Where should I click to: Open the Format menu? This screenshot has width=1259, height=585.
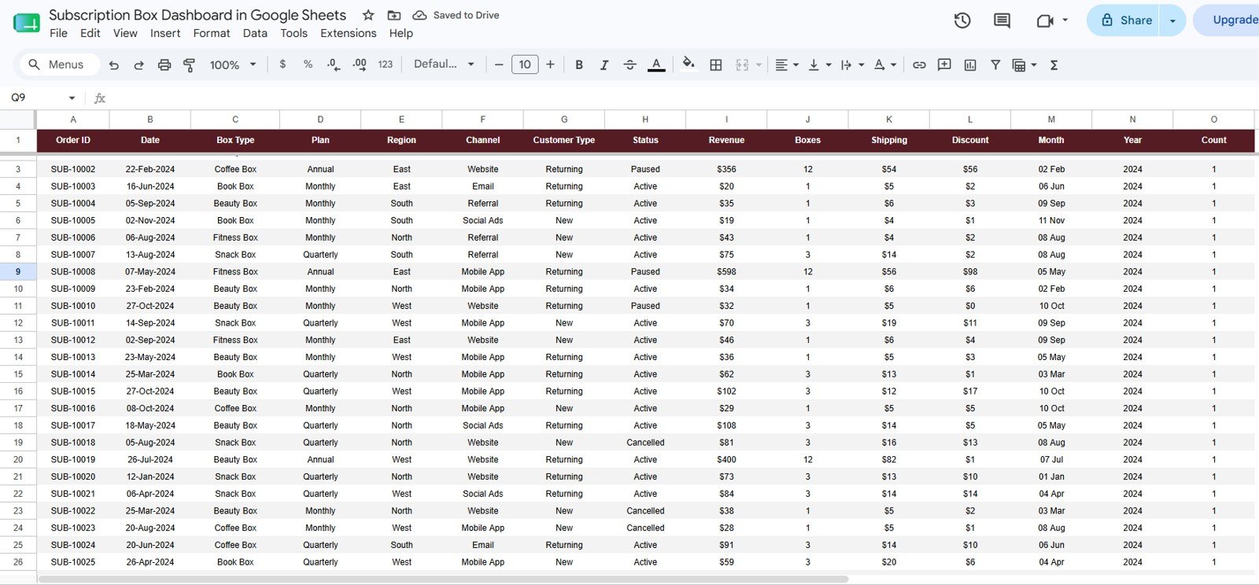point(212,33)
